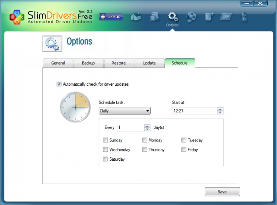Screen dimensions: 277x205
Task: Select the Options gears toolbar icon
Action: (x=172, y=17)
